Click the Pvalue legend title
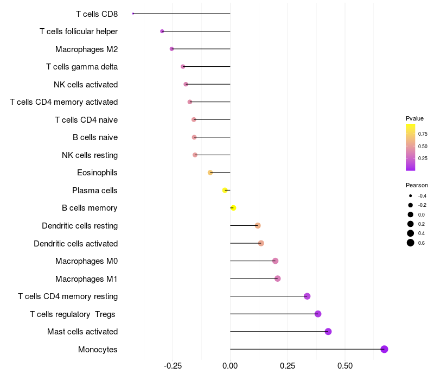Screen dimensions: 434x380 point(414,118)
